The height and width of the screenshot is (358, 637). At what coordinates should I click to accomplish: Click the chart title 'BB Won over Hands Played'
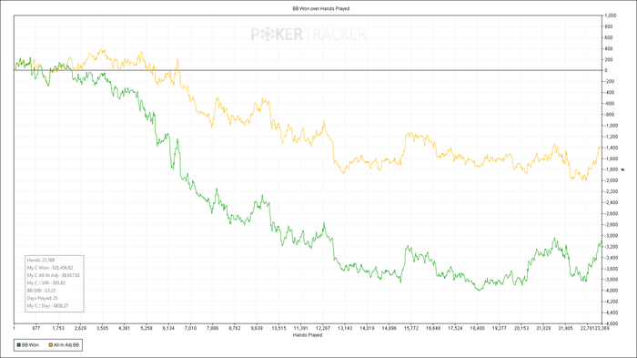[321, 8]
